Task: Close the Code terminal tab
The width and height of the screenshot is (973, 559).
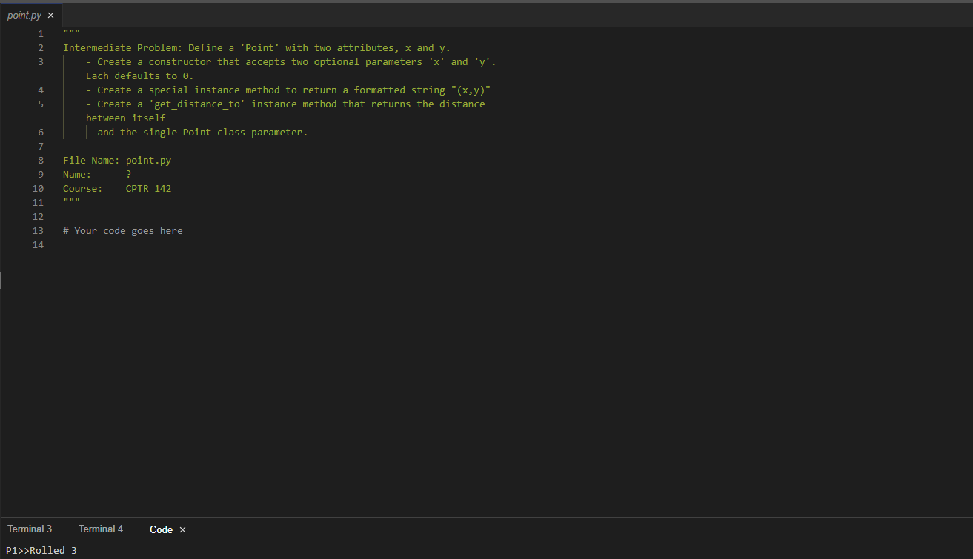Action: (x=182, y=530)
